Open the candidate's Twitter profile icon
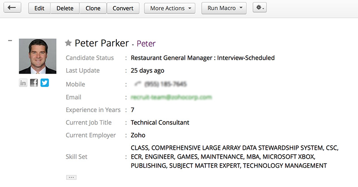Image resolution: width=358 pixels, height=187 pixels. pyautogui.click(x=45, y=83)
